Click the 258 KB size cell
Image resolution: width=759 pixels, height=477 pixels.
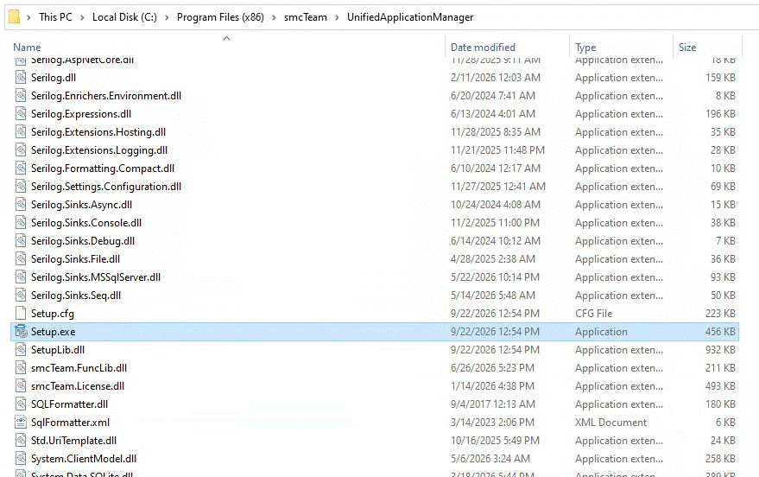pyautogui.click(x=720, y=459)
